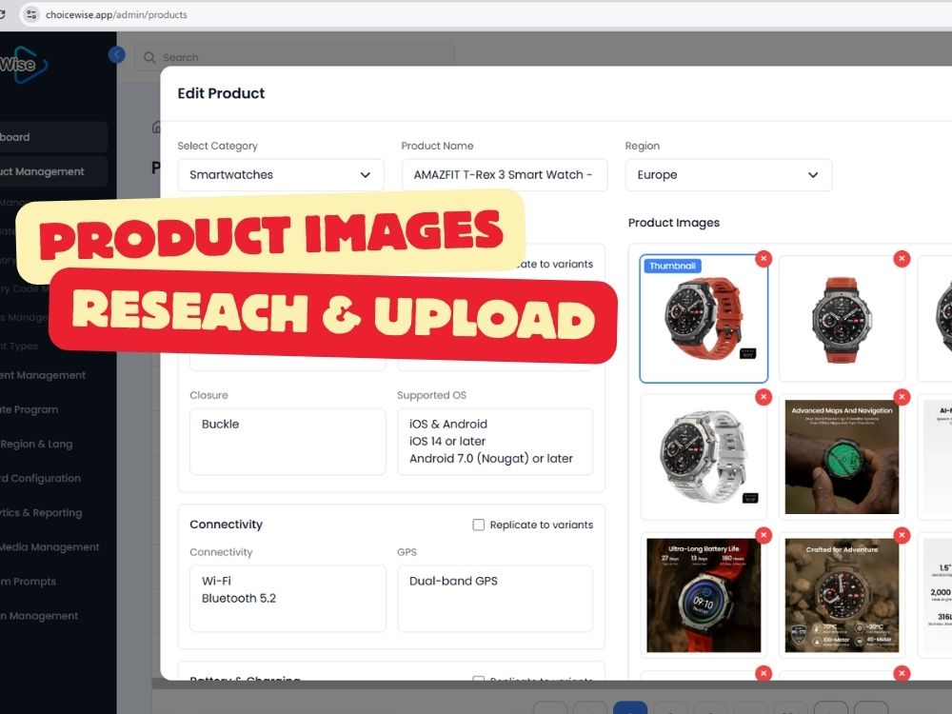952x714 pixels.
Task: Click the search magnifier icon
Action: [x=149, y=58]
